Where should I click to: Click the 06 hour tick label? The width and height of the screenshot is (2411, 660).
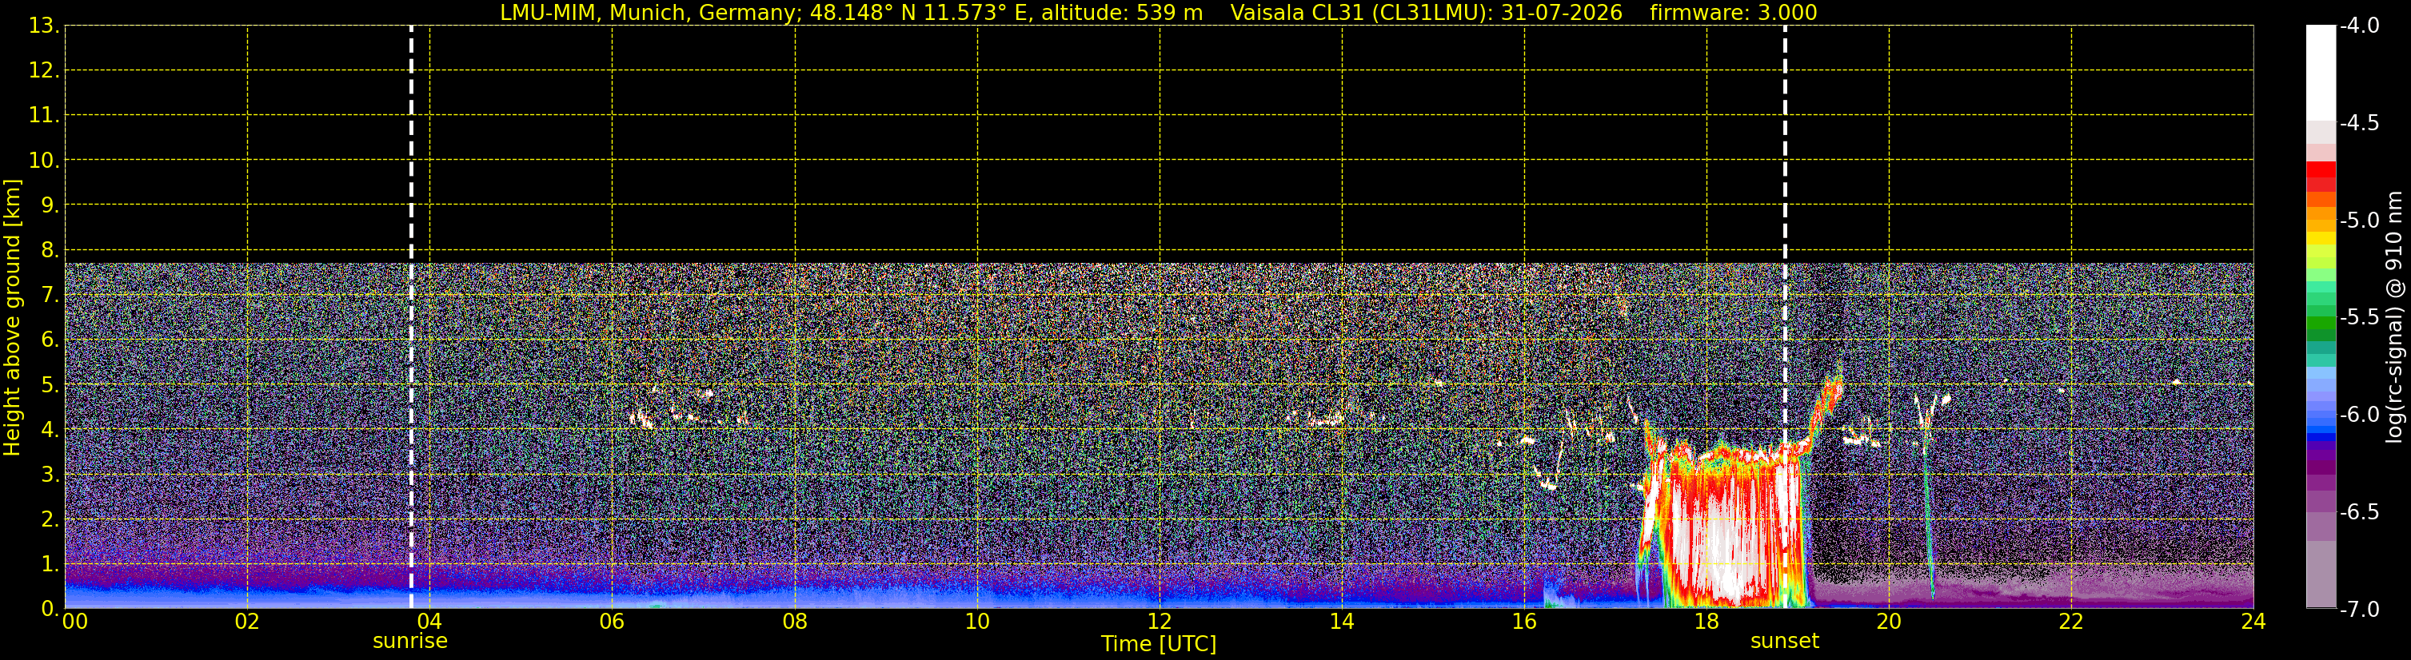[611, 622]
